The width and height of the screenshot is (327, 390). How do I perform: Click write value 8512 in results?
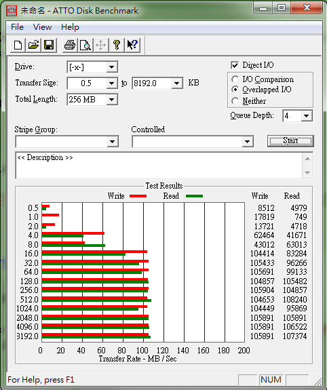click(x=266, y=208)
